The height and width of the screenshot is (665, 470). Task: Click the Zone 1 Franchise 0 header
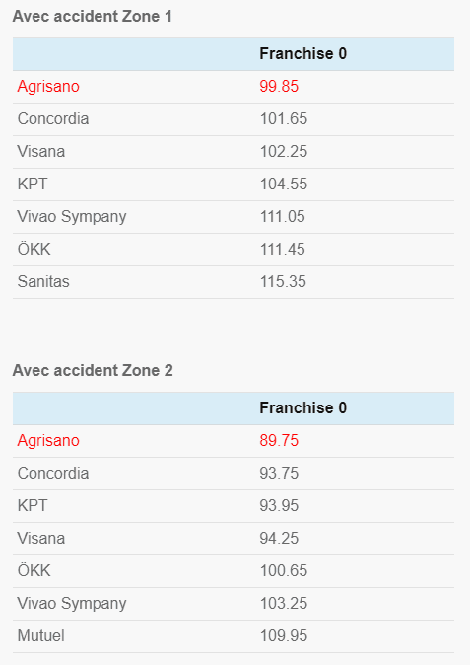click(303, 54)
